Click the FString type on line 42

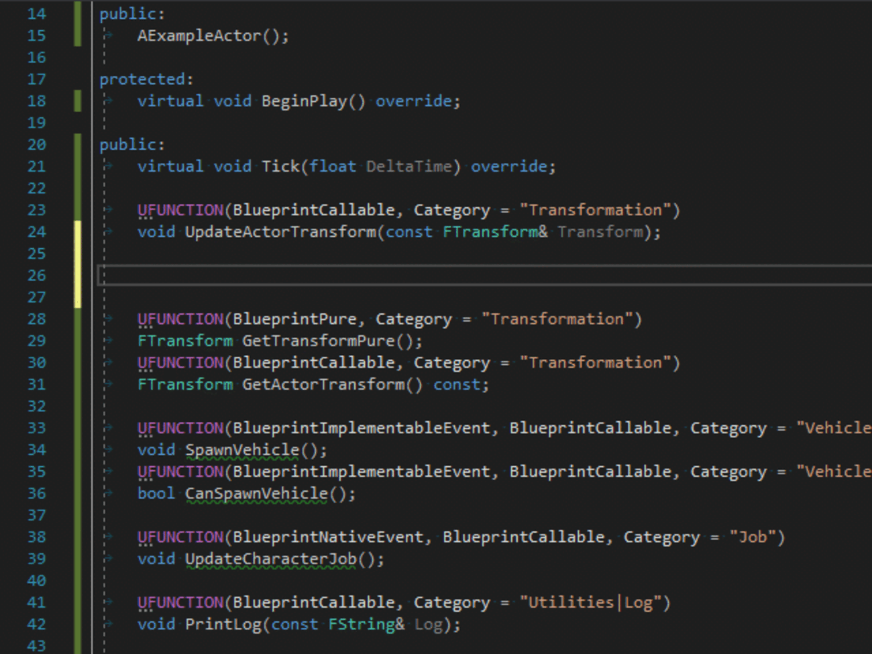pyautogui.click(x=361, y=624)
